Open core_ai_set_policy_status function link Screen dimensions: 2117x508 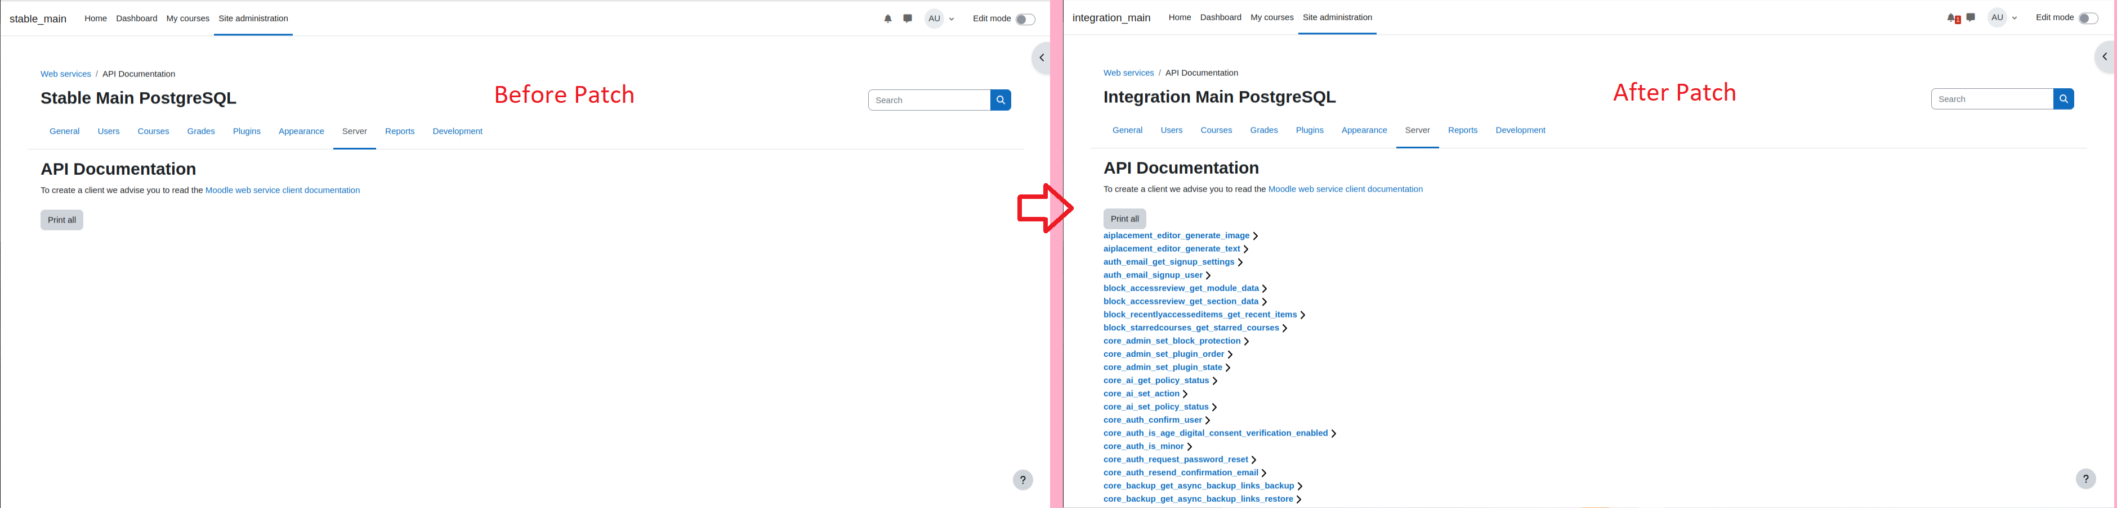pos(1155,407)
